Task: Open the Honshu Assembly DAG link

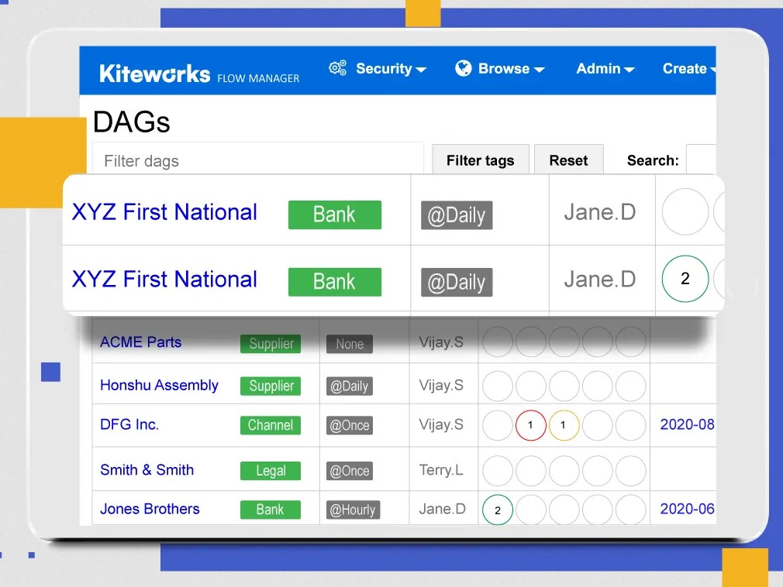Action: [x=159, y=385]
